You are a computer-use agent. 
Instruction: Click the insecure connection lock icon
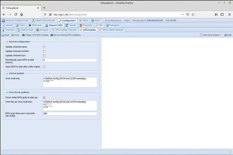(50, 14)
